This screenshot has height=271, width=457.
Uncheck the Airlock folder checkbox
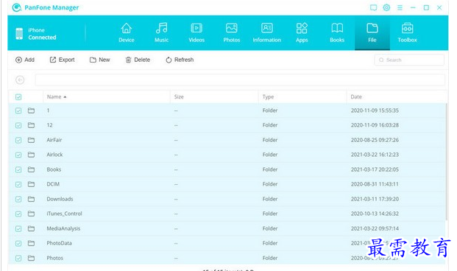(x=18, y=155)
